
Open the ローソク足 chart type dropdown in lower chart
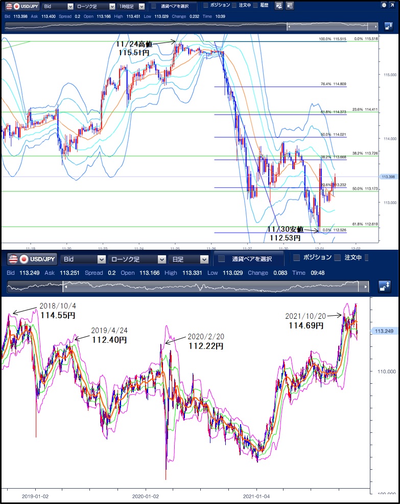coord(137,259)
